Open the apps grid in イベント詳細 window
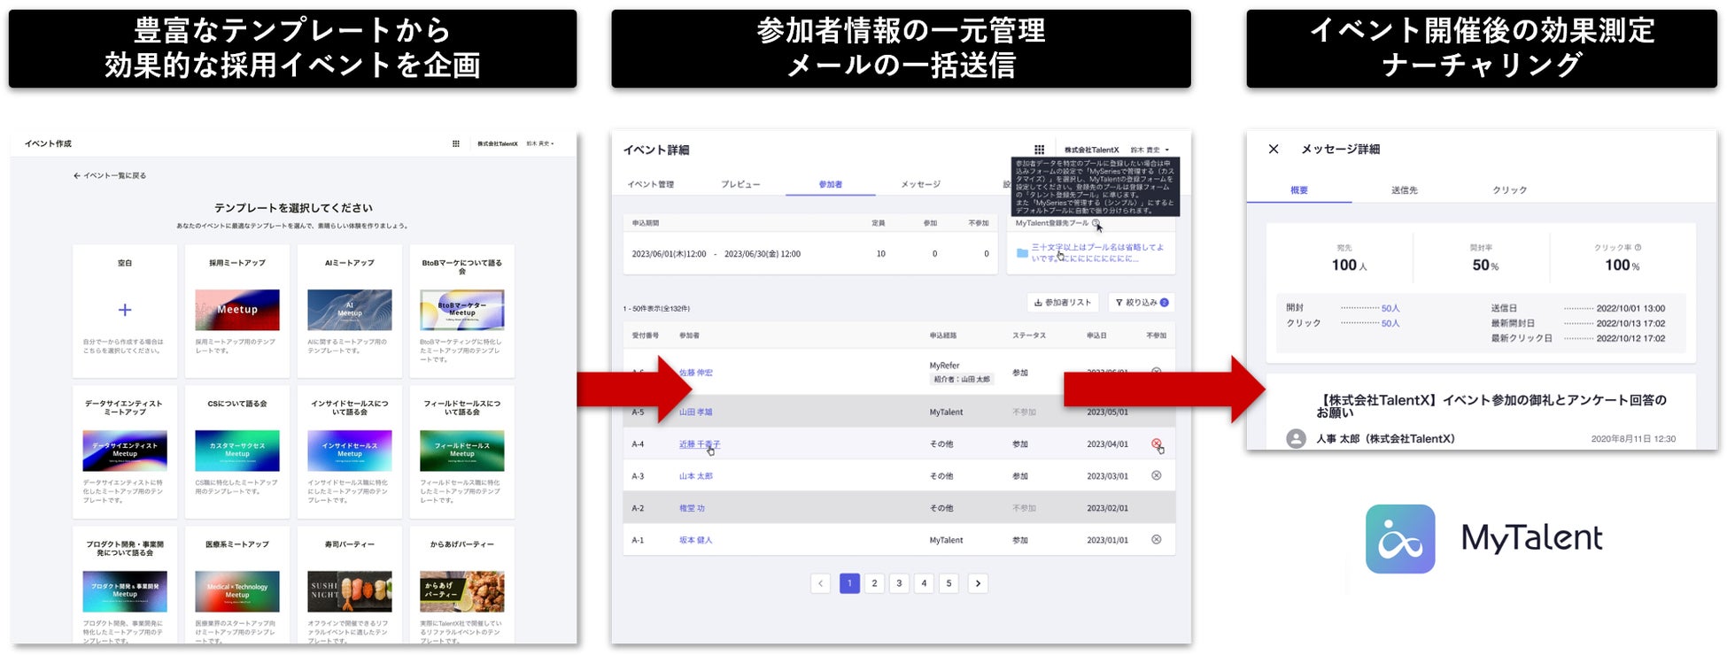Screen dimensions: 1727x655 [x=1040, y=150]
